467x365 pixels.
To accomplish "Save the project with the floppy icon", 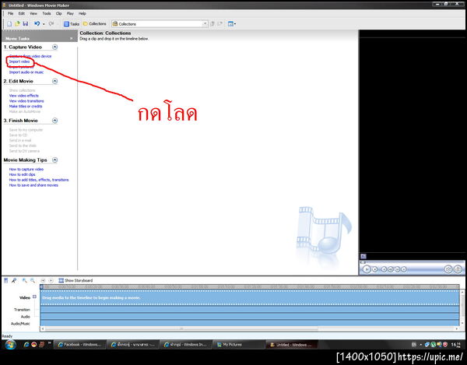I will 26,24.
